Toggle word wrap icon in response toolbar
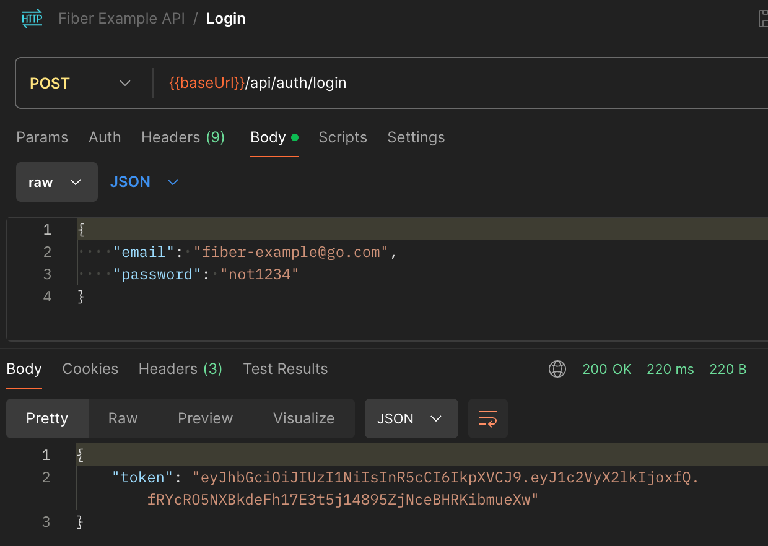Image resolution: width=768 pixels, height=546 pixels. tap(488, 418)
